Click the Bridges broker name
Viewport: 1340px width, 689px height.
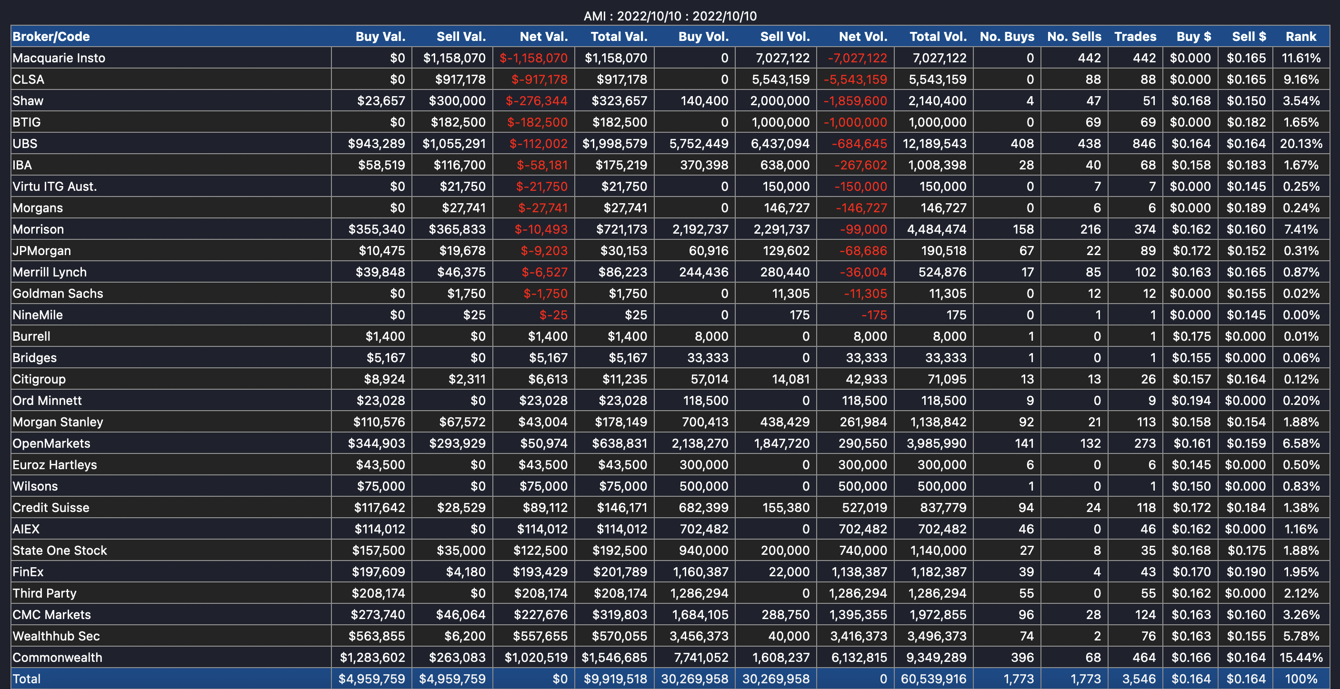34,357
